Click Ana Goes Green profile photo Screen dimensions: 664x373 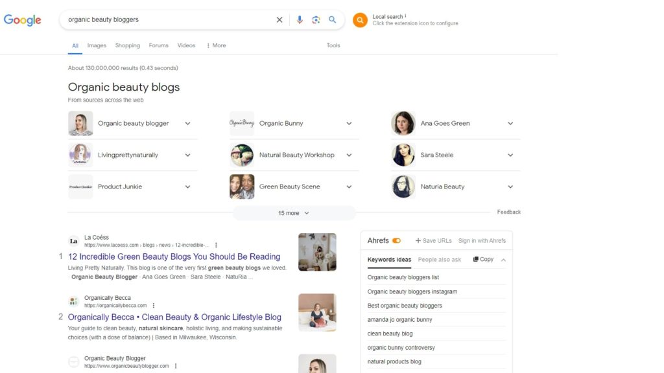tap(403, 124)
